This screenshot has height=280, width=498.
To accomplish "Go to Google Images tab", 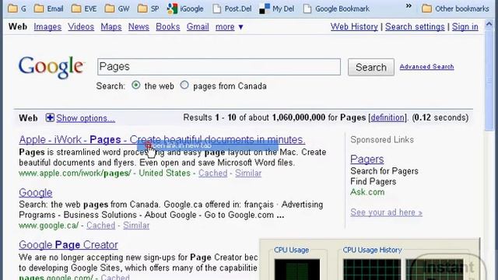I will (47, 27).
